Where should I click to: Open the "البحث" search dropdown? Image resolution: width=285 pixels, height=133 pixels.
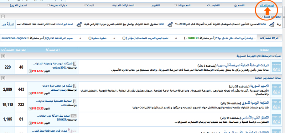89,5
